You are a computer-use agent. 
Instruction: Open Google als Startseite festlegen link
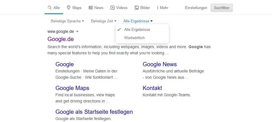94,112
